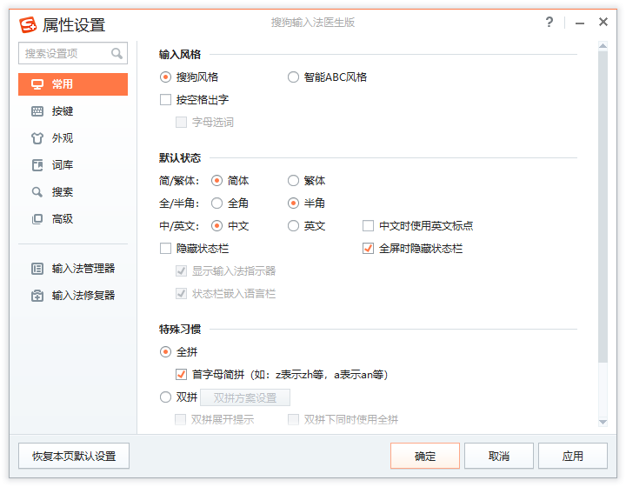Switch to the 搜索 settings tab

click(73, 192)
